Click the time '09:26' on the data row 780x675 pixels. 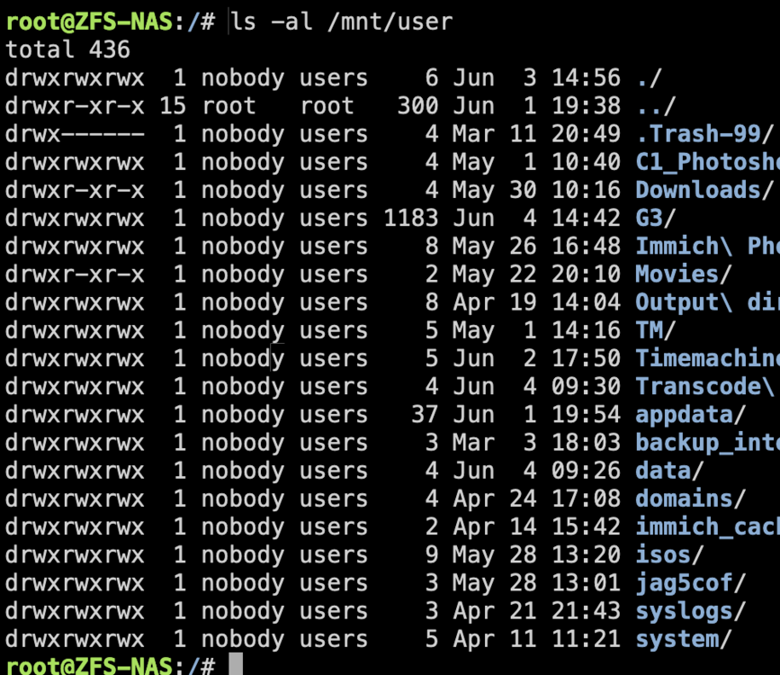pyautogui.click(x=587, y=471)
